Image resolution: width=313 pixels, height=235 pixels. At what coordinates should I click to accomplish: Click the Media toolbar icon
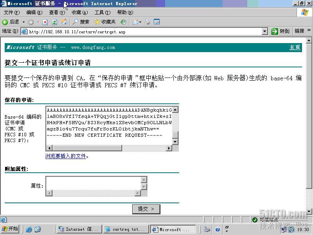click(x=123, y=22)
